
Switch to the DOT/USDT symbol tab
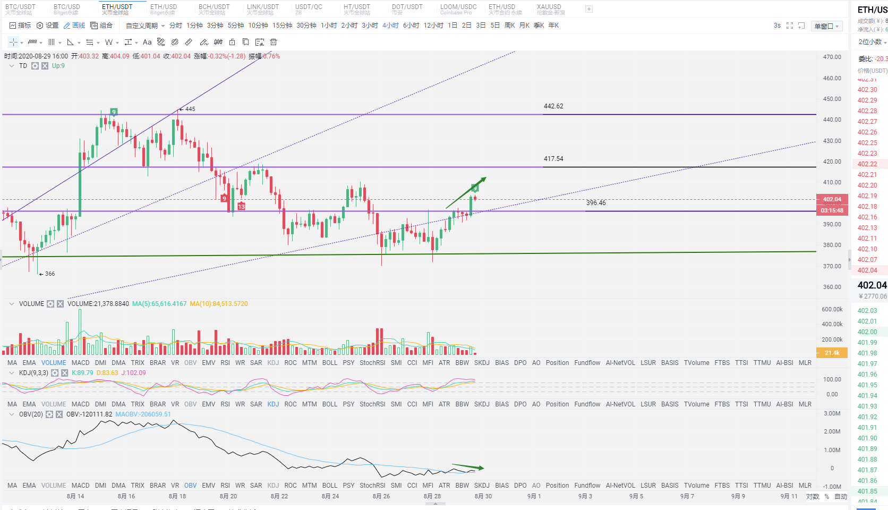407,9
